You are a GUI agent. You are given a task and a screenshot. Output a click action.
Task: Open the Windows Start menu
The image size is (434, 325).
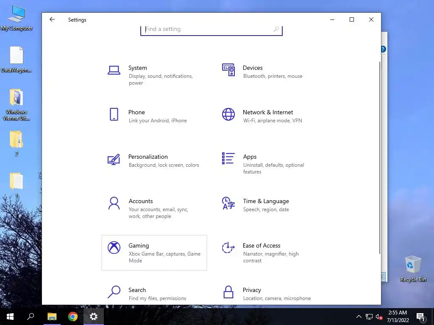[x=10, y=317]
